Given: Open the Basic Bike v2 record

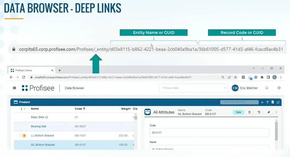Looking at the screenshot, I should click(39, 117).
